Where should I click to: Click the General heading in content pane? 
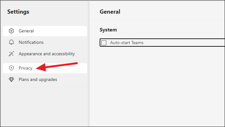click(x=110, y=12)
